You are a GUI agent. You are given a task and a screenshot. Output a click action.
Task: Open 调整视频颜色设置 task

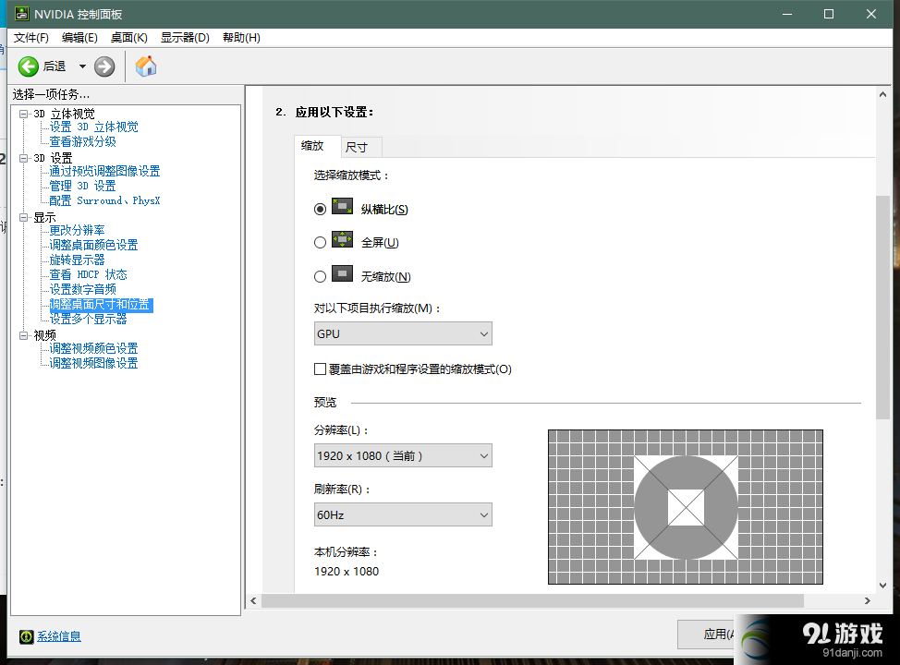click(93, 348)
